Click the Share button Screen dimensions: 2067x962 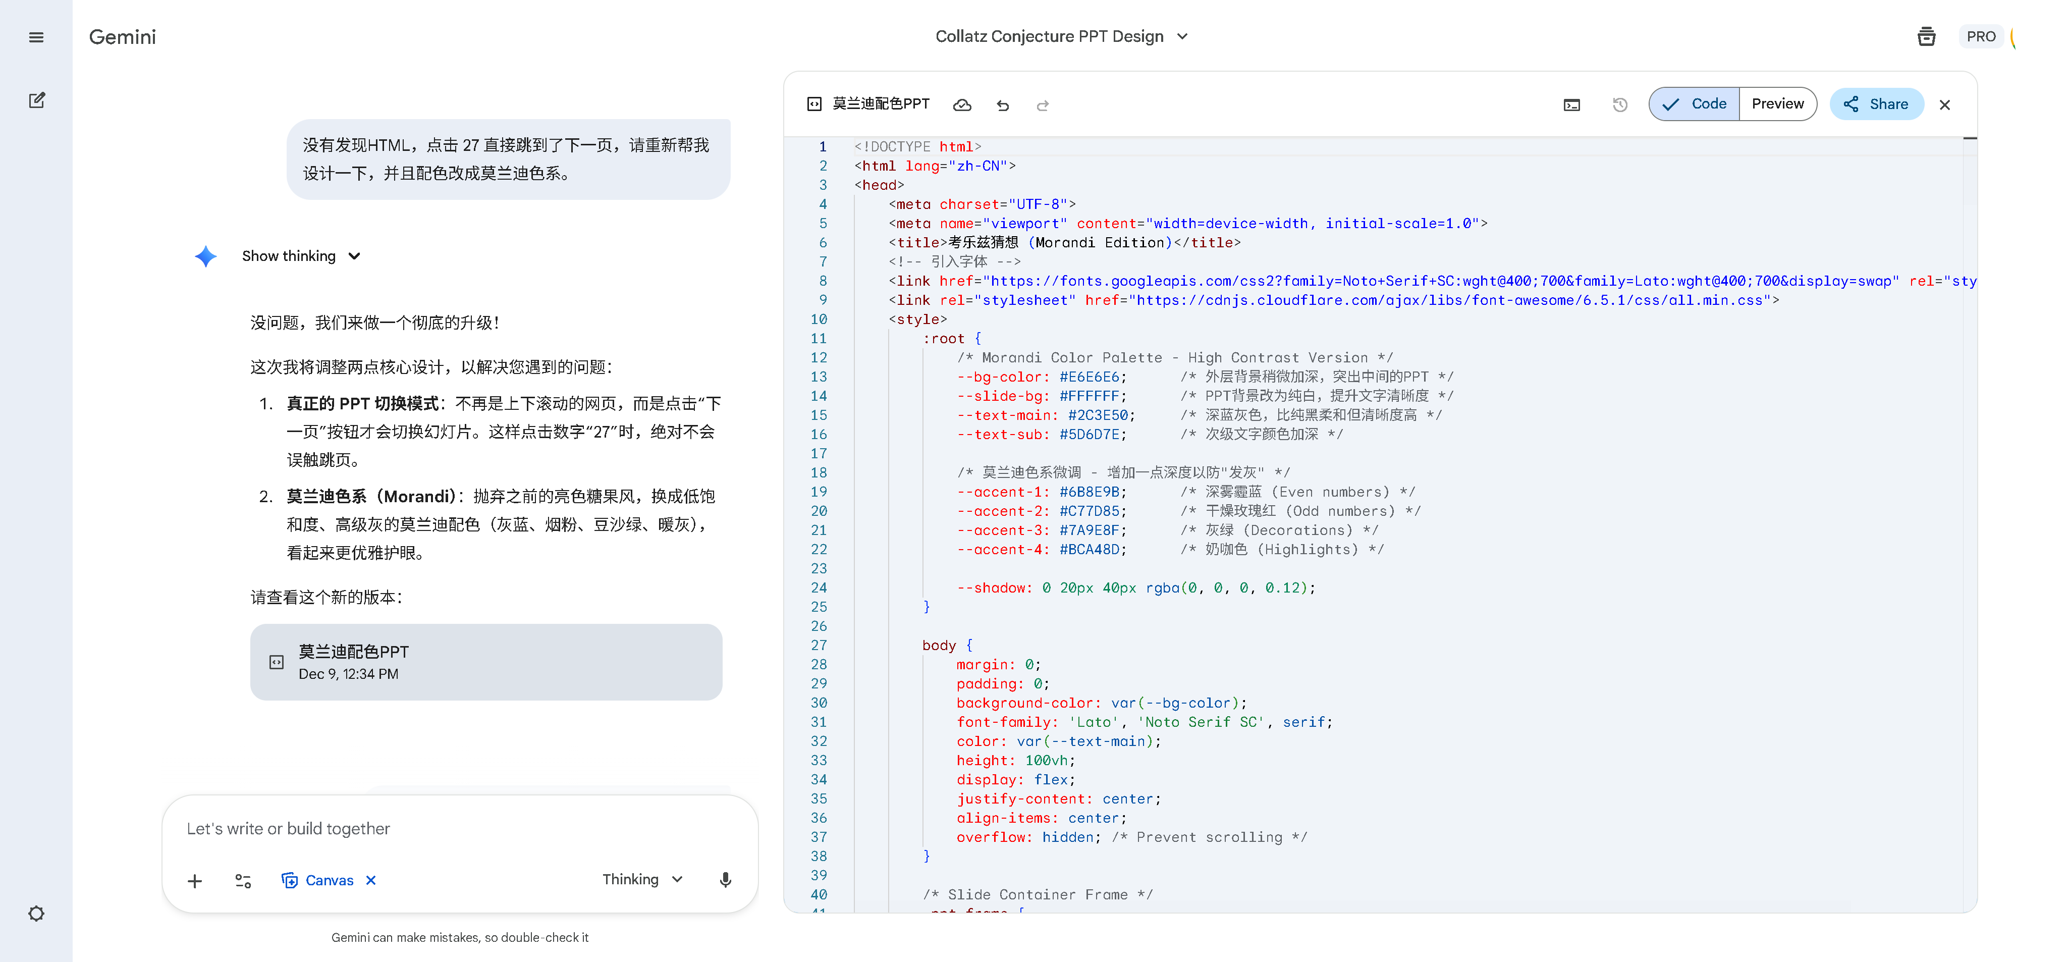pos(1876,104)
